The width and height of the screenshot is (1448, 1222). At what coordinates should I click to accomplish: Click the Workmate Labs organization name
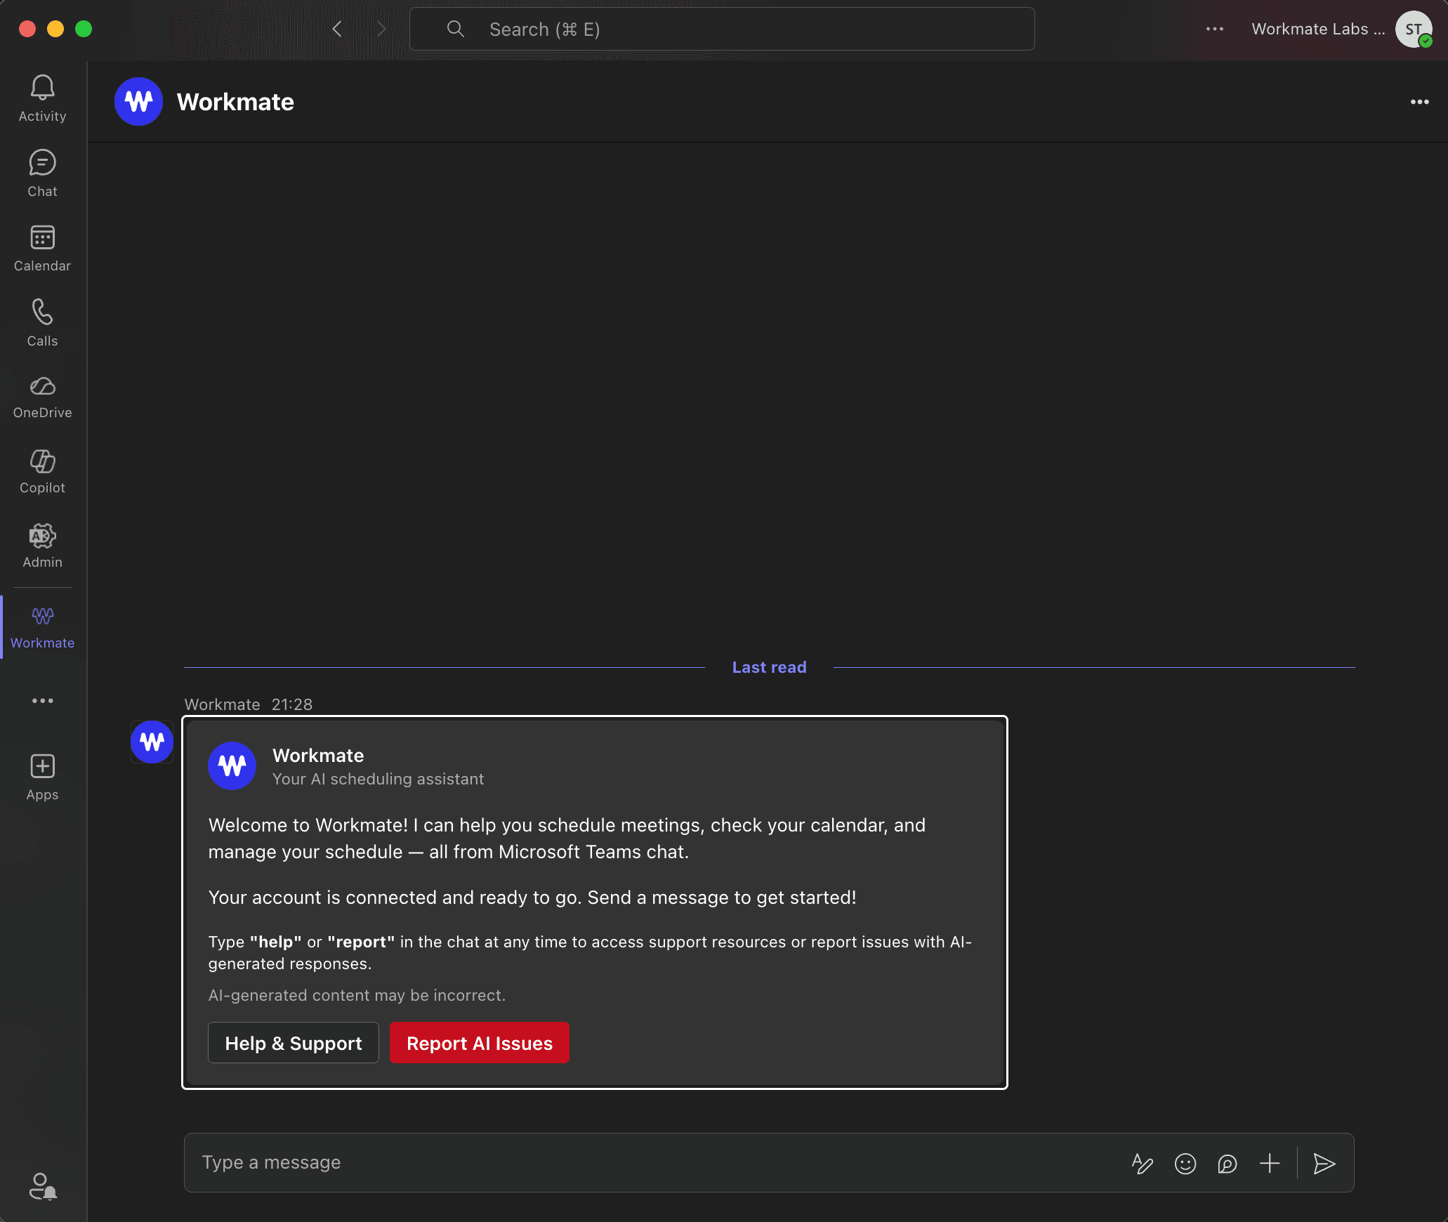(1318, 29)
